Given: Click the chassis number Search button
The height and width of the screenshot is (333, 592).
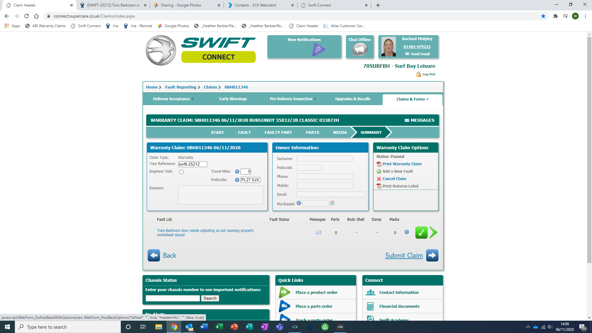Looking at the screenshot, I should coord(210,298).
